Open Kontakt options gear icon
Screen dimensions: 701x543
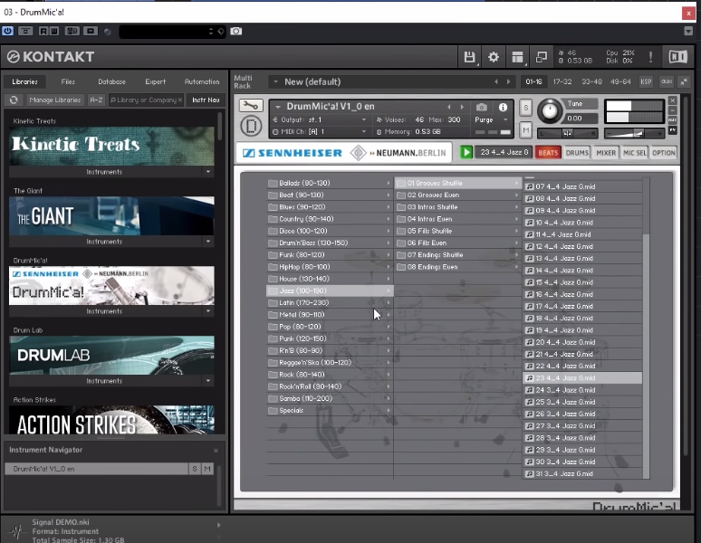point(493,57)
